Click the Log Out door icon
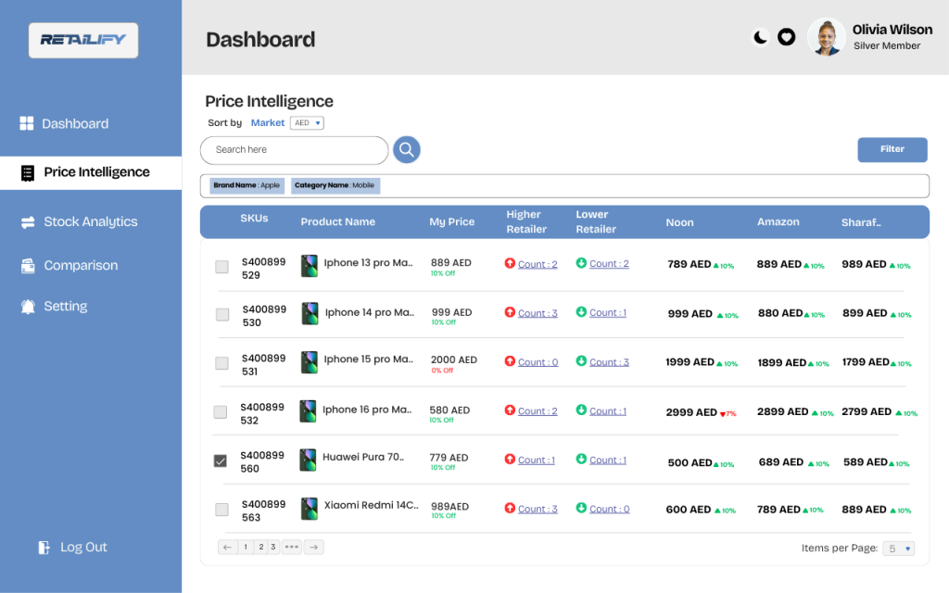Viewport: 949px width, 593px height. pos(44,548)
